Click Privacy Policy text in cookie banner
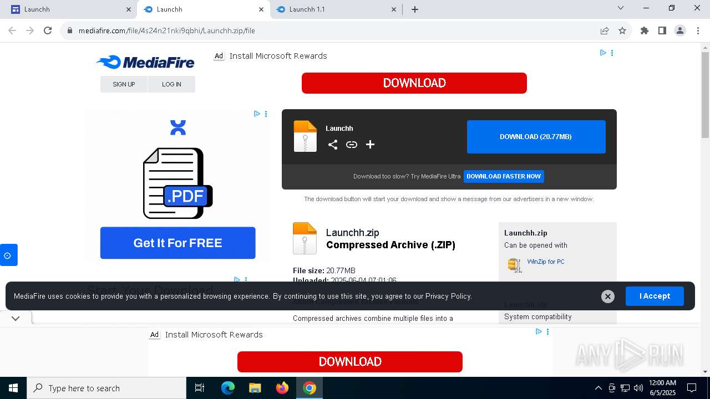This screenshot has height=399, width=710. tap(448, 296)
